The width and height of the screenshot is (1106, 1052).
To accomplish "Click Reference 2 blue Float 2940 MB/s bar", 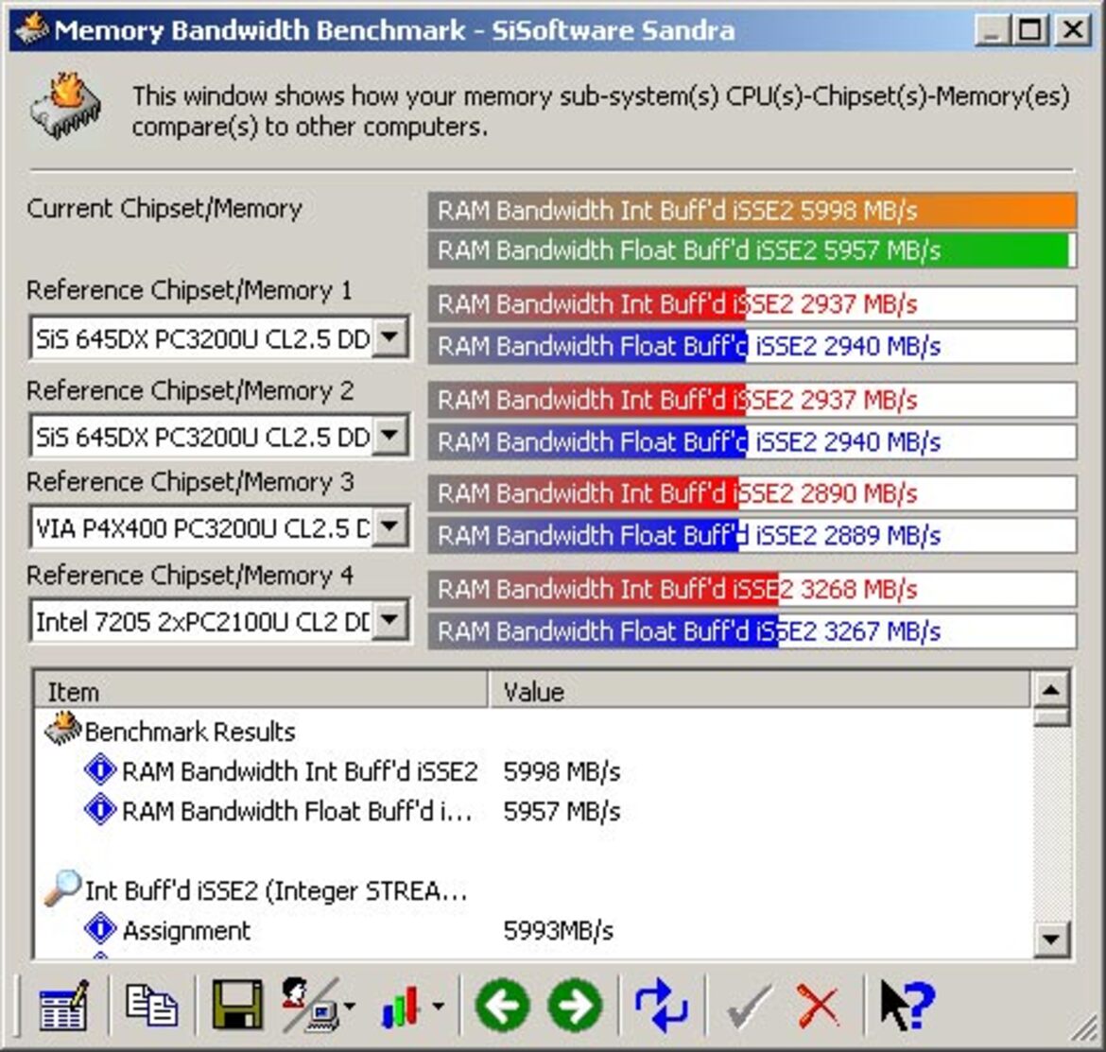I will point(752,441).
